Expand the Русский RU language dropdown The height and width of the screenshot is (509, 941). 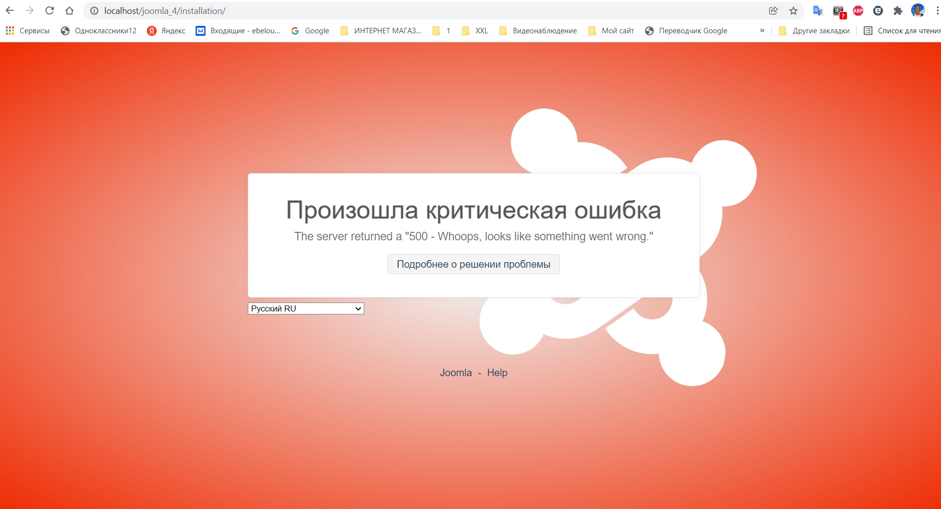coord(306,308)
